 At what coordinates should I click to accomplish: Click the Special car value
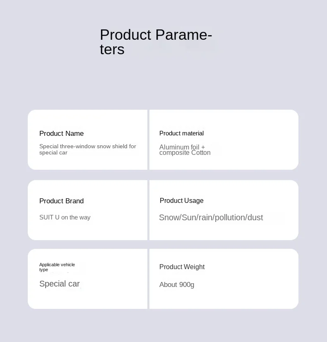[60, 284]
